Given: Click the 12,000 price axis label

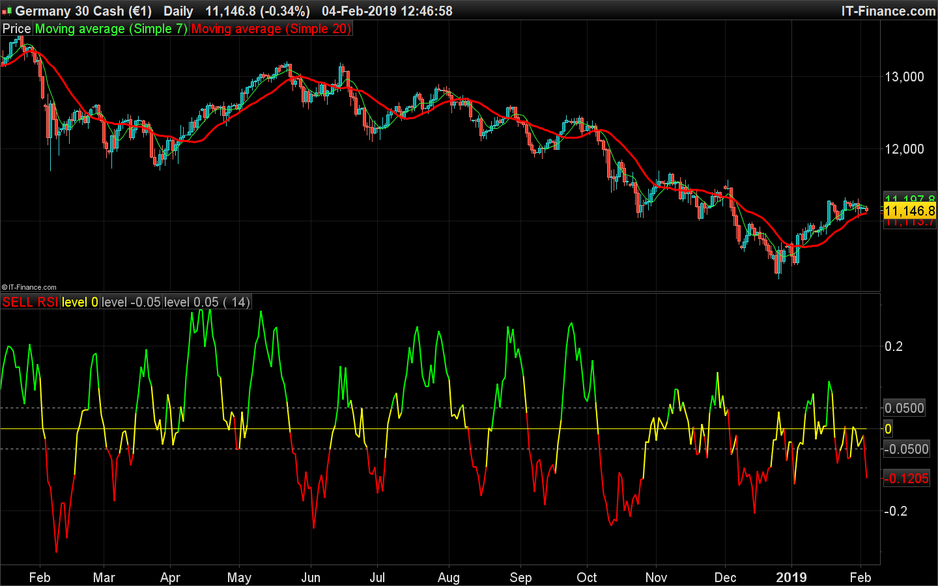Looking at the screenshot, I should [x=904, y=149].
